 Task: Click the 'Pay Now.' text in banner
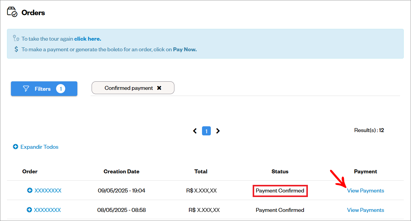[x=185, y=49]
